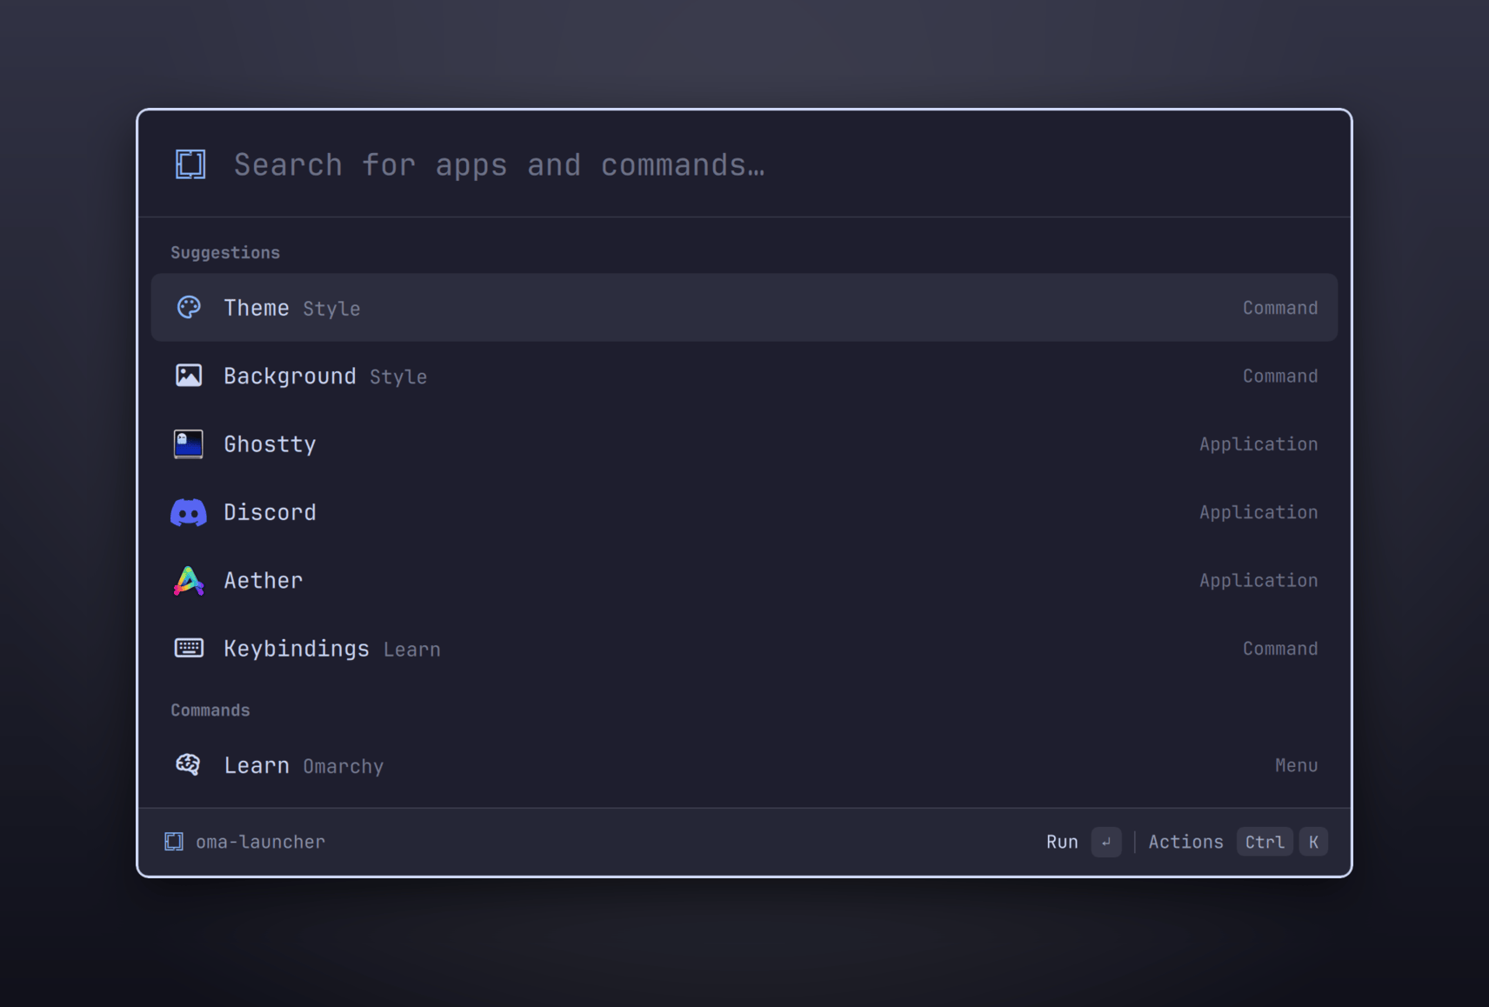1489x1007 pixels.
Task: Click the 'Learn' subtitle next to Keybindings
Action: click(x=412, y=650)
